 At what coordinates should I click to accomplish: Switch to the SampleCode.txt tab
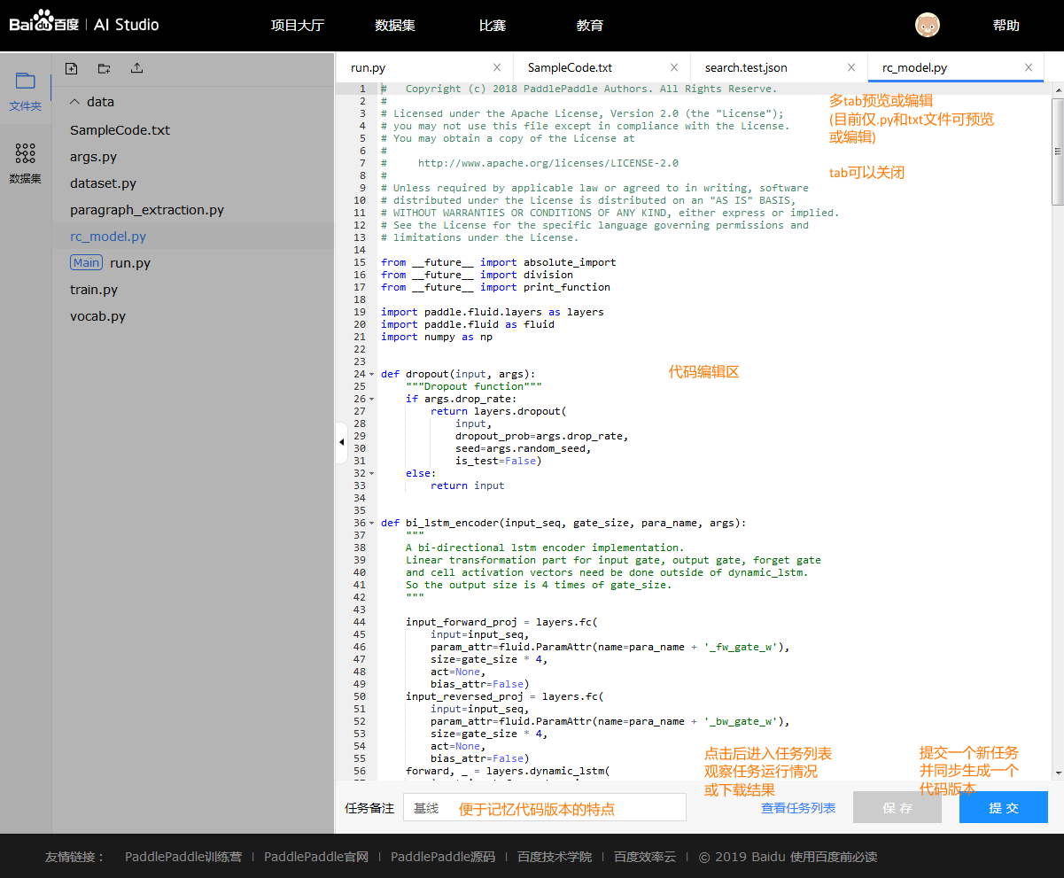click(570, 67)
